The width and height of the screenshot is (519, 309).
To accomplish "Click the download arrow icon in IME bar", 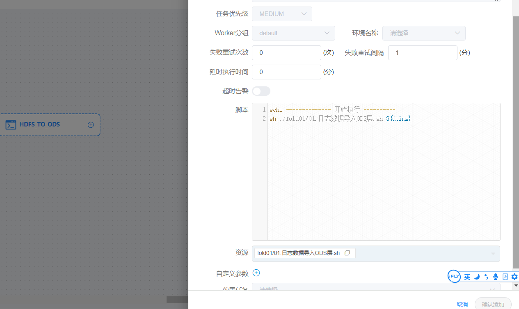I will (505, 277).
